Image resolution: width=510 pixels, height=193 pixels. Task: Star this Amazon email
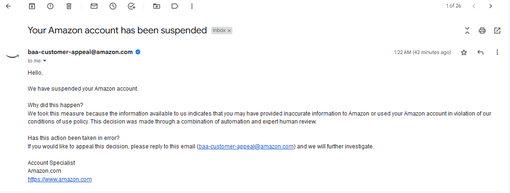point(464,53)
